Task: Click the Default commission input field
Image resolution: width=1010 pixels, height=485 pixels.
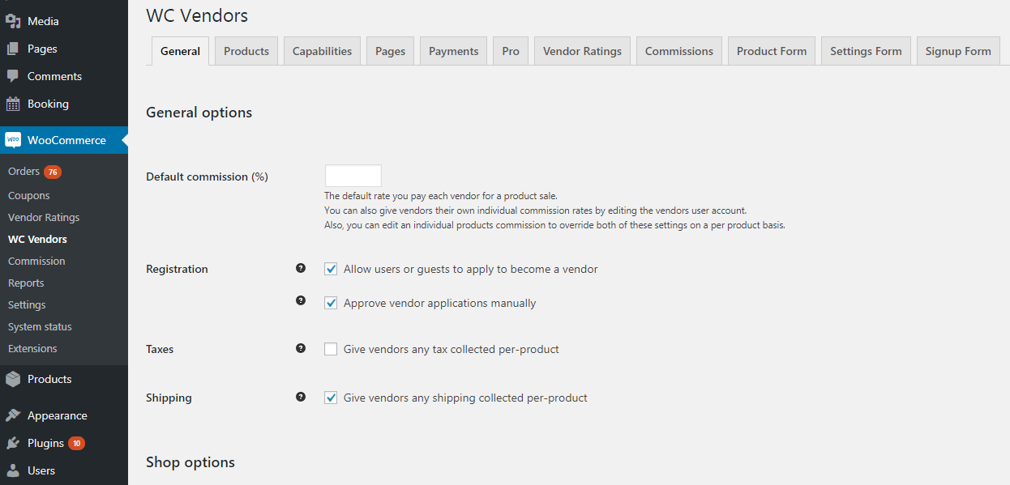Action: point(353,175)
